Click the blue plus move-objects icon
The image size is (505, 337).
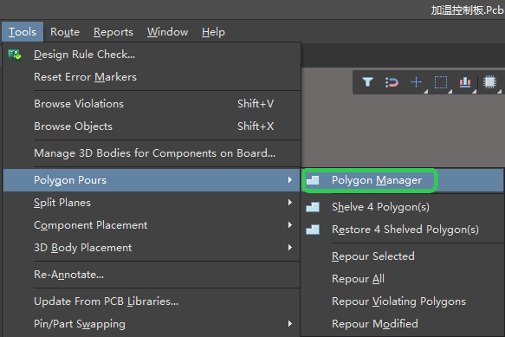[x=417, y=82]
